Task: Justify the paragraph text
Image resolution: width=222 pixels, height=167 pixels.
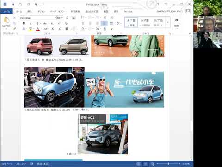Action: click(x=104, y=23)
